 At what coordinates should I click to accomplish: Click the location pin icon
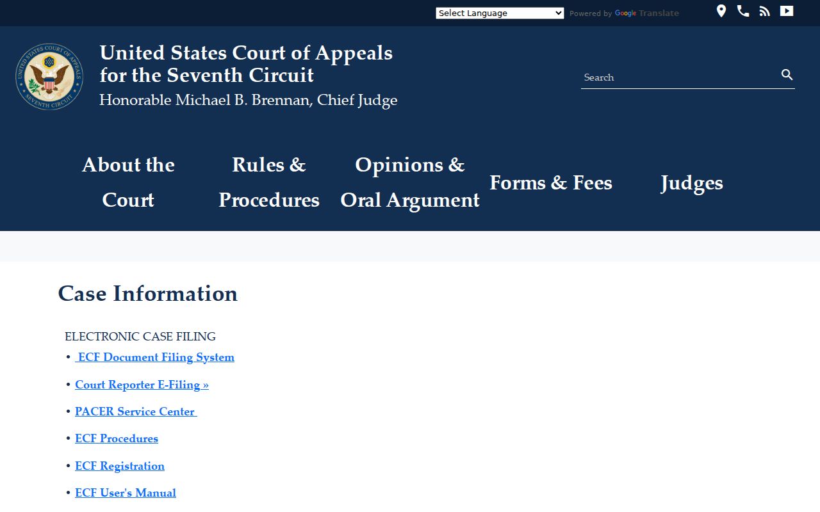point(721,11)
